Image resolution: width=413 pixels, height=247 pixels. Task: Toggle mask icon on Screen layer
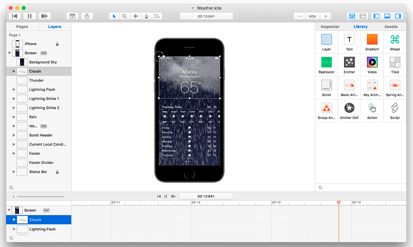pos(44,53)
